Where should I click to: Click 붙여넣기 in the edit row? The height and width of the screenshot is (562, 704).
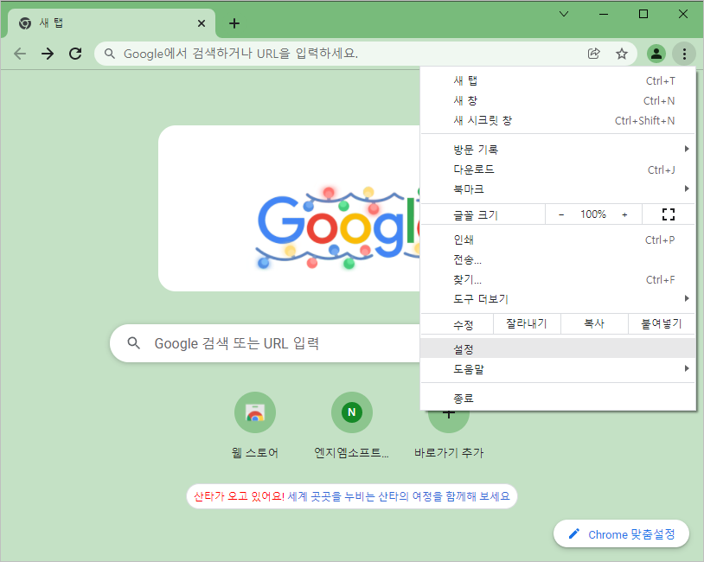point(662,323)
